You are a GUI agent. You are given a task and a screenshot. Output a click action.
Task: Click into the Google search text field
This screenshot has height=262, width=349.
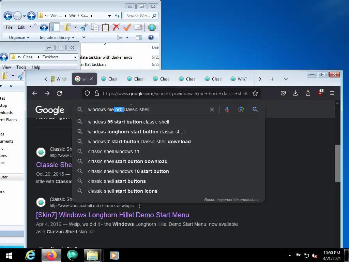tap(147, 110)
